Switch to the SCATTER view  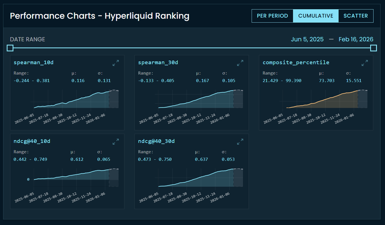pyautogui.click(x=356, y=16)
